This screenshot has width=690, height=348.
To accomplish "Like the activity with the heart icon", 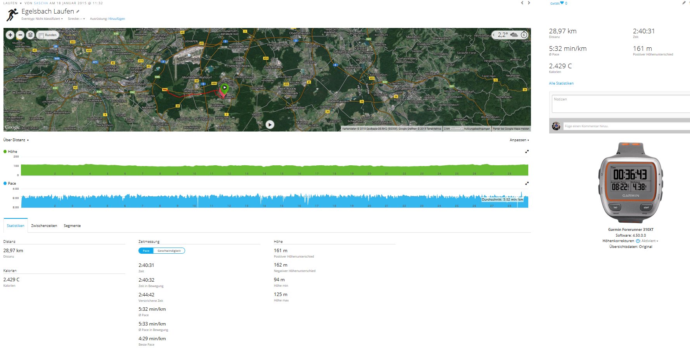I will 562,3.
